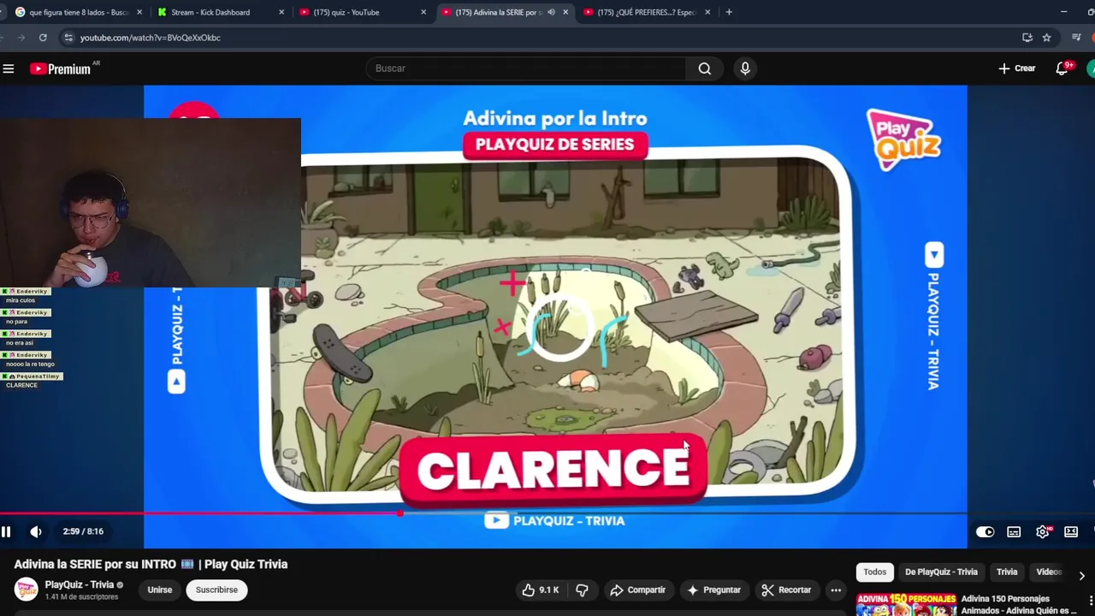
Task: Toggle subtitles in the player
Action: (x=1014, y=531)
